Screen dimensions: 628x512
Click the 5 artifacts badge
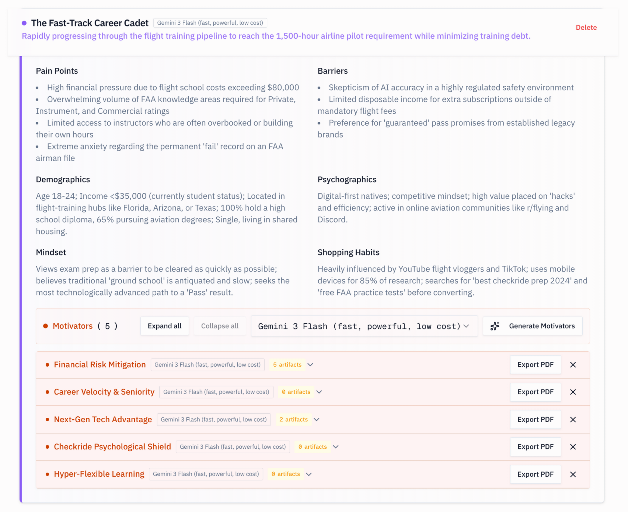[287, 365]
